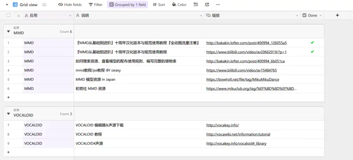Collapse the MMD group

[x=9, y=32]
